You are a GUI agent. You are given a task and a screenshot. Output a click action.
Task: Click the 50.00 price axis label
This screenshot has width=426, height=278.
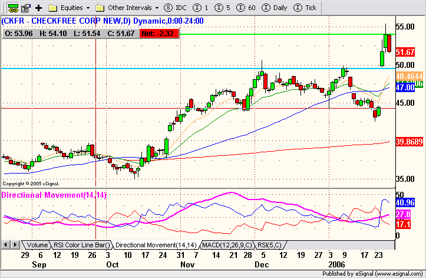pos(405,65)
